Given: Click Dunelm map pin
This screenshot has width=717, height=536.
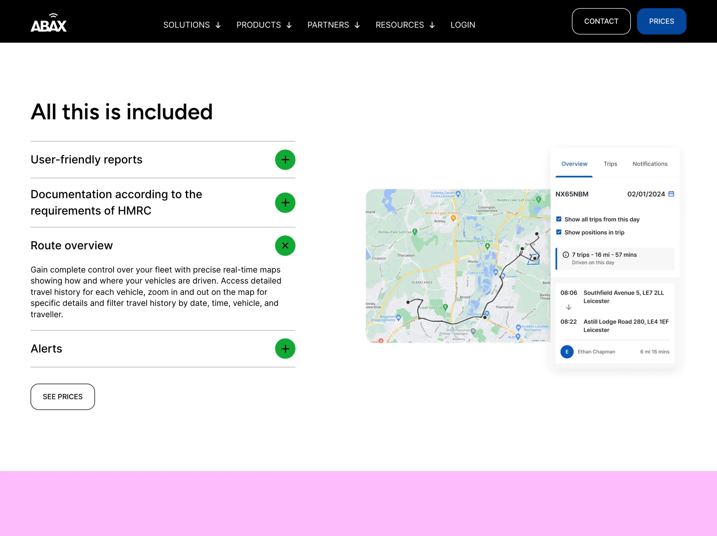Looking at the screenshot, I should click(x=503, y=276).
